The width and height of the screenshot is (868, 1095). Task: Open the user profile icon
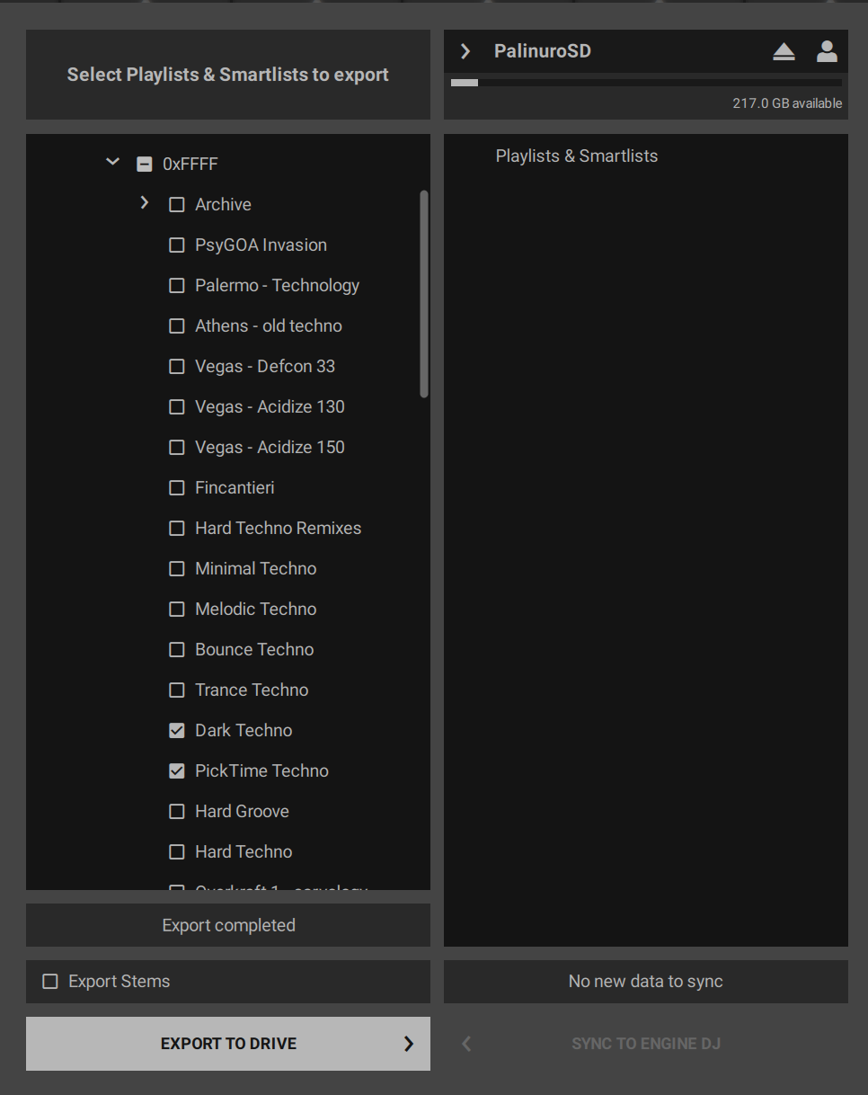[827, 51]
